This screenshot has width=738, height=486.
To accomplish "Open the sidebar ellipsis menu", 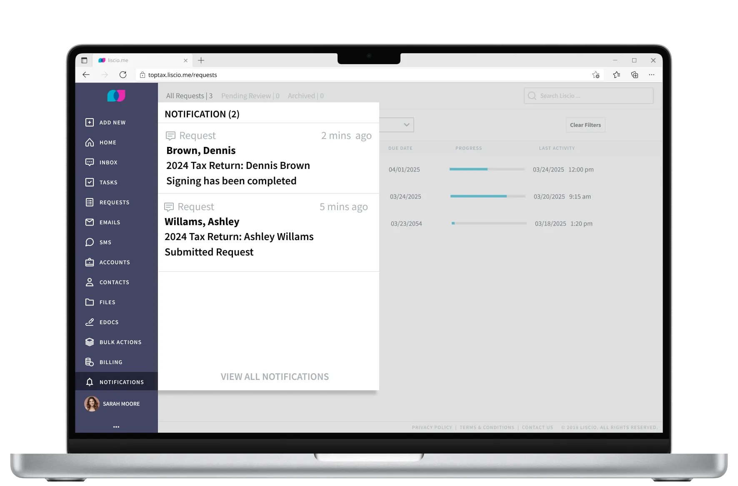I will tap(116, 426).
